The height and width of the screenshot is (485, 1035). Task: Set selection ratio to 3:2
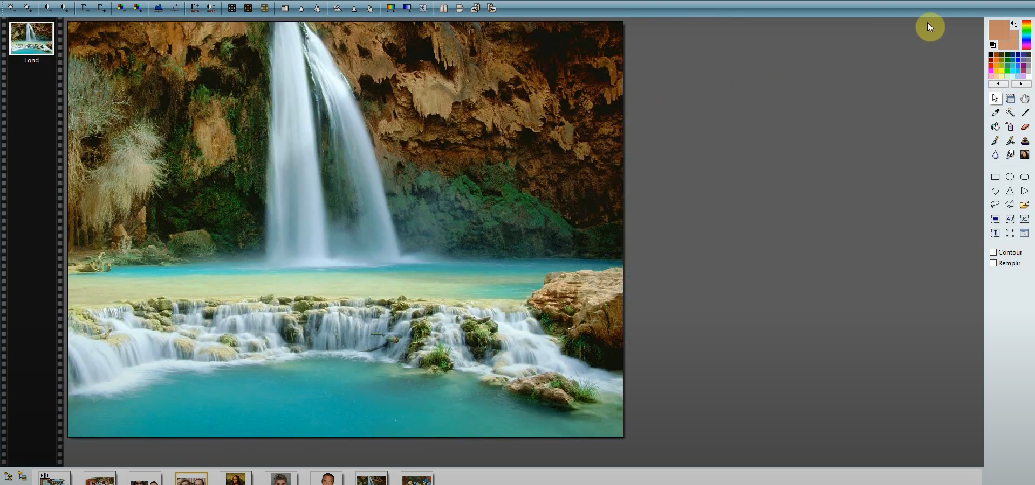pyautogui.click(x=1024, y=219)
